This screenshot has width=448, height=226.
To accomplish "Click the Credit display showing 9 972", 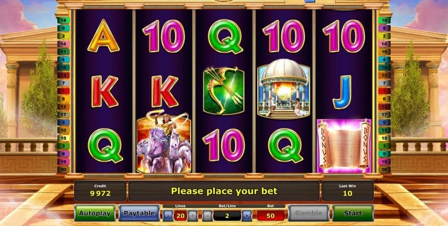I will (x=100, y=191).
